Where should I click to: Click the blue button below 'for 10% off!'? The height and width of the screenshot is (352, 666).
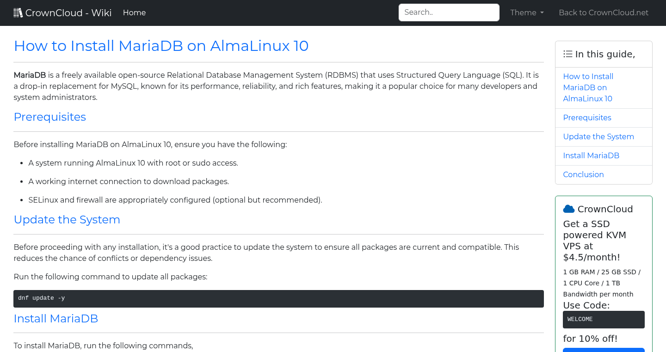click(x=604, y=350)
